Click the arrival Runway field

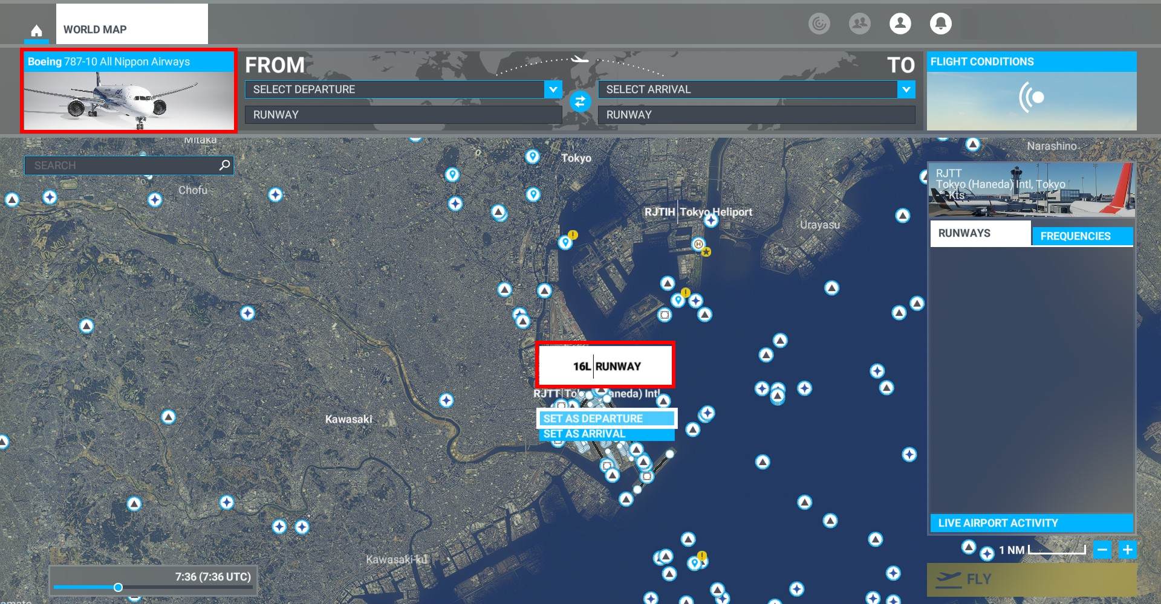click(756, 115)
